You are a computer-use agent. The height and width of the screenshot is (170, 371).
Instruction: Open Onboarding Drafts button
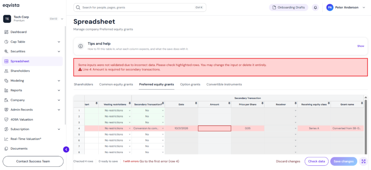(x=289, y=8)
